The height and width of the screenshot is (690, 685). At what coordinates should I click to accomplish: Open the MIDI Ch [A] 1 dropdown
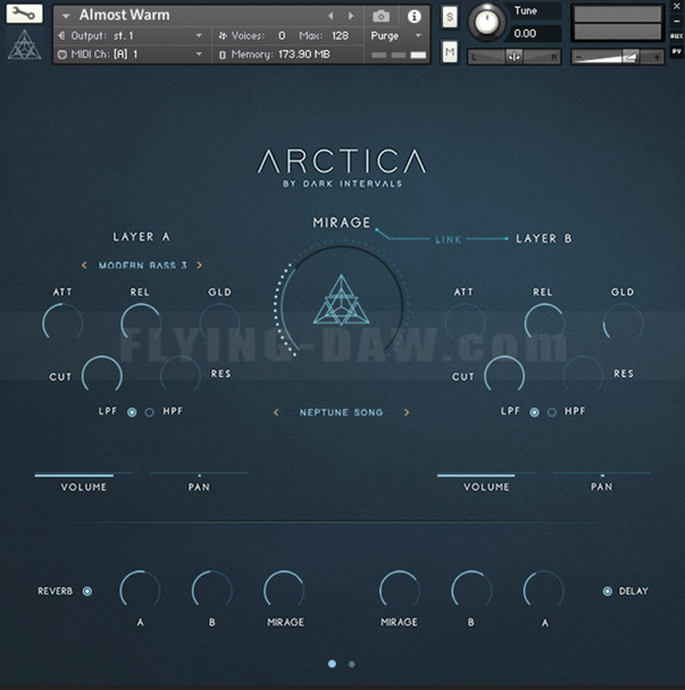(132, 54)
